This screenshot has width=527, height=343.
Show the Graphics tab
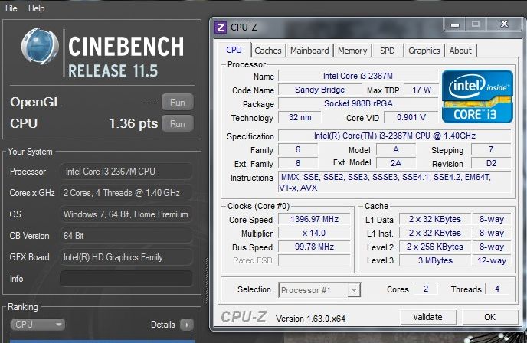tap(424, 51)
